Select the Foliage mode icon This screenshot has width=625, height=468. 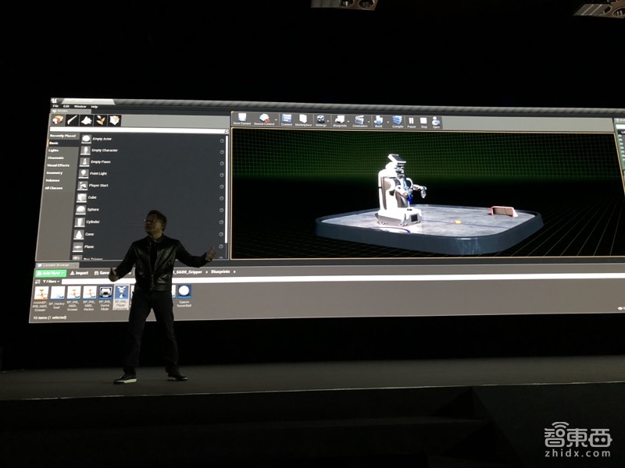[100, 120]
